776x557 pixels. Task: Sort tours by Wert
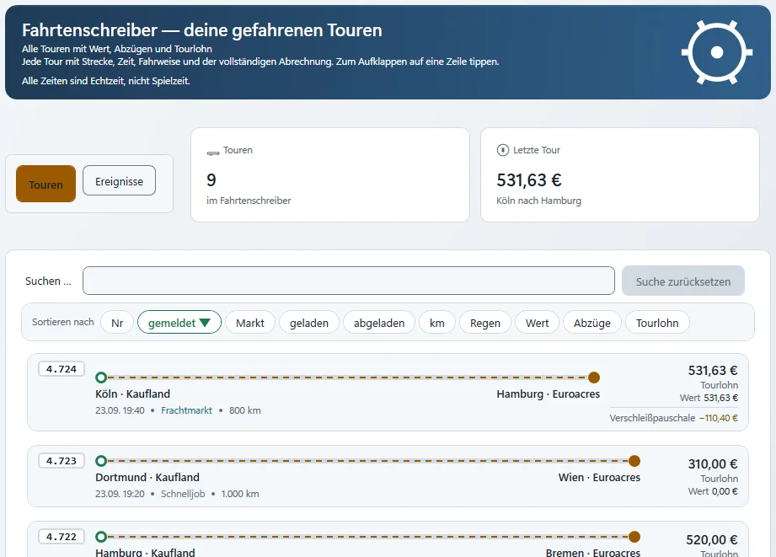tap(537, 322)
